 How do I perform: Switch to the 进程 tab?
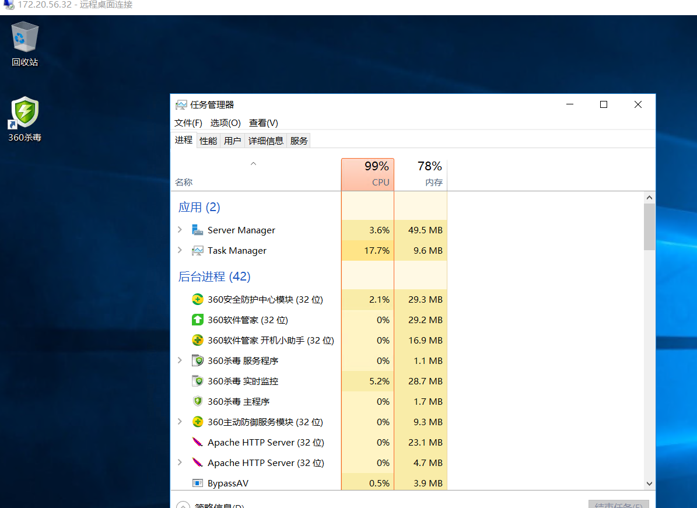point(184,140)
